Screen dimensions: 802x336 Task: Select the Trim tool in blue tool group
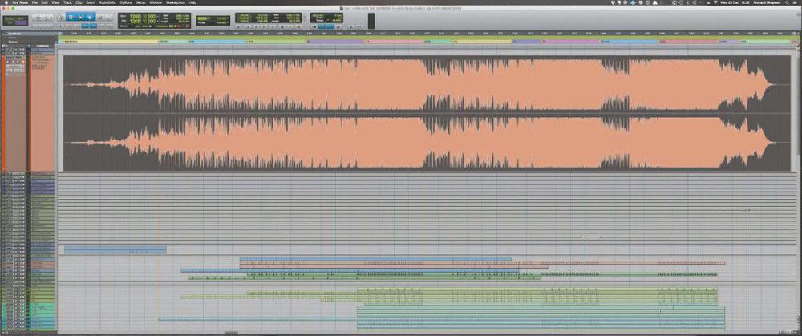tap(71, 18)
